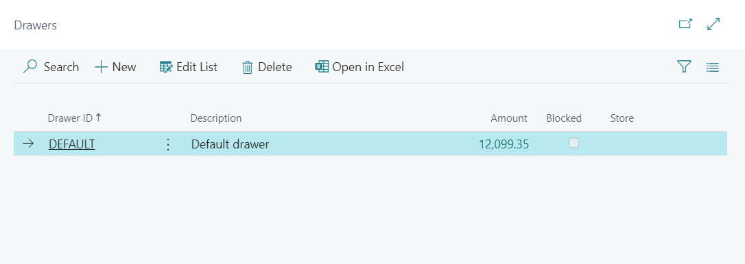Click the Amount value 12,099.35
Image resolution: width=745 pixels, height=264 pixels.
coord(504,144)
